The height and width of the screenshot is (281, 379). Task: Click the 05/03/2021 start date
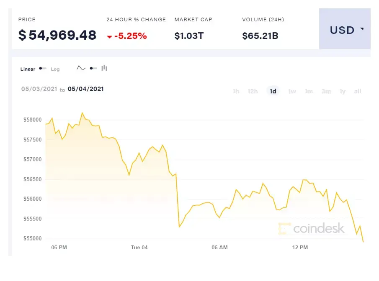pyautogui.click(x=39, y=89)
